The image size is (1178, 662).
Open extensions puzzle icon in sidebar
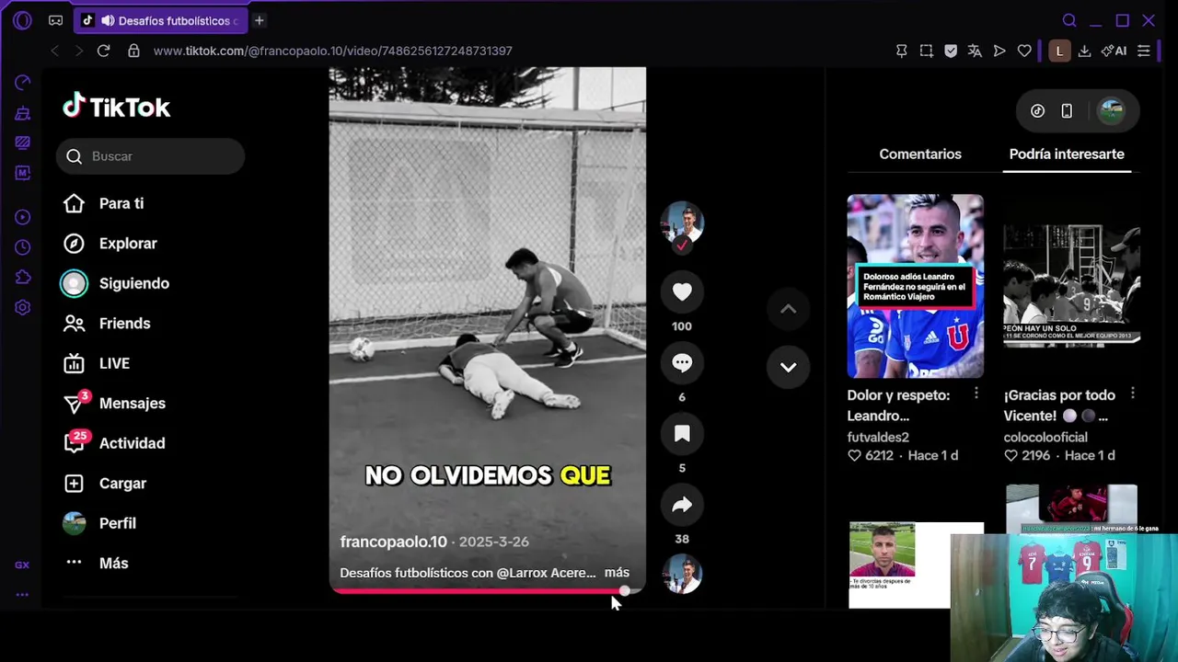[x=23, y=278]
